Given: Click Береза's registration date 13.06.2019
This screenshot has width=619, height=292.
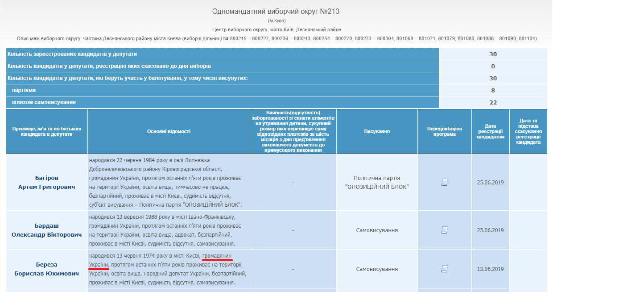Looking at the screenshot, I should (x=490, y=269).
